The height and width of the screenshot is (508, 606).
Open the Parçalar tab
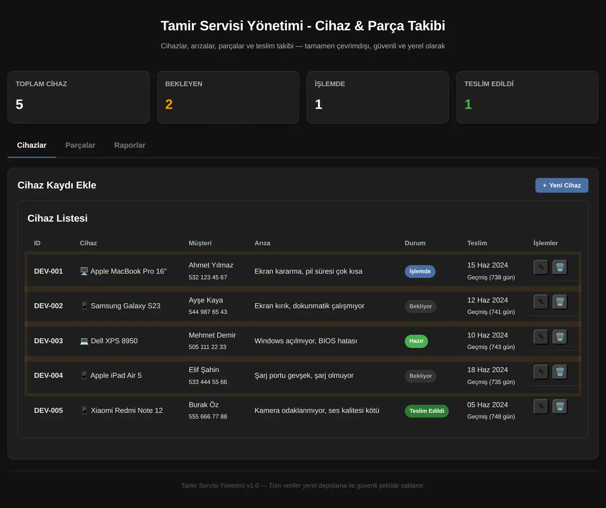click(x=80, y=145)
